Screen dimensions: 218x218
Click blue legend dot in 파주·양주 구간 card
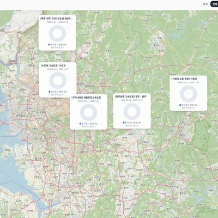[49, 45]
